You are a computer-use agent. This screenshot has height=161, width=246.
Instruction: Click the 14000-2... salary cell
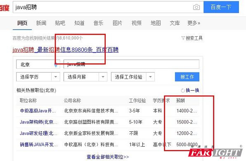(x=187, y=111)
